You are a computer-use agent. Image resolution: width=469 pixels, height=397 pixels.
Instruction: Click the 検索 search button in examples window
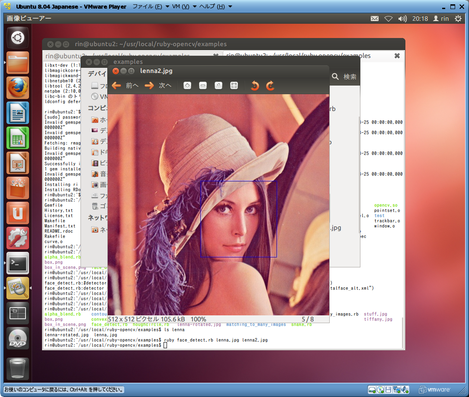pyautogui.click(x=344, y=77)
